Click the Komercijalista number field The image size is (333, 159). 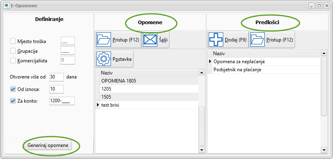68,60
